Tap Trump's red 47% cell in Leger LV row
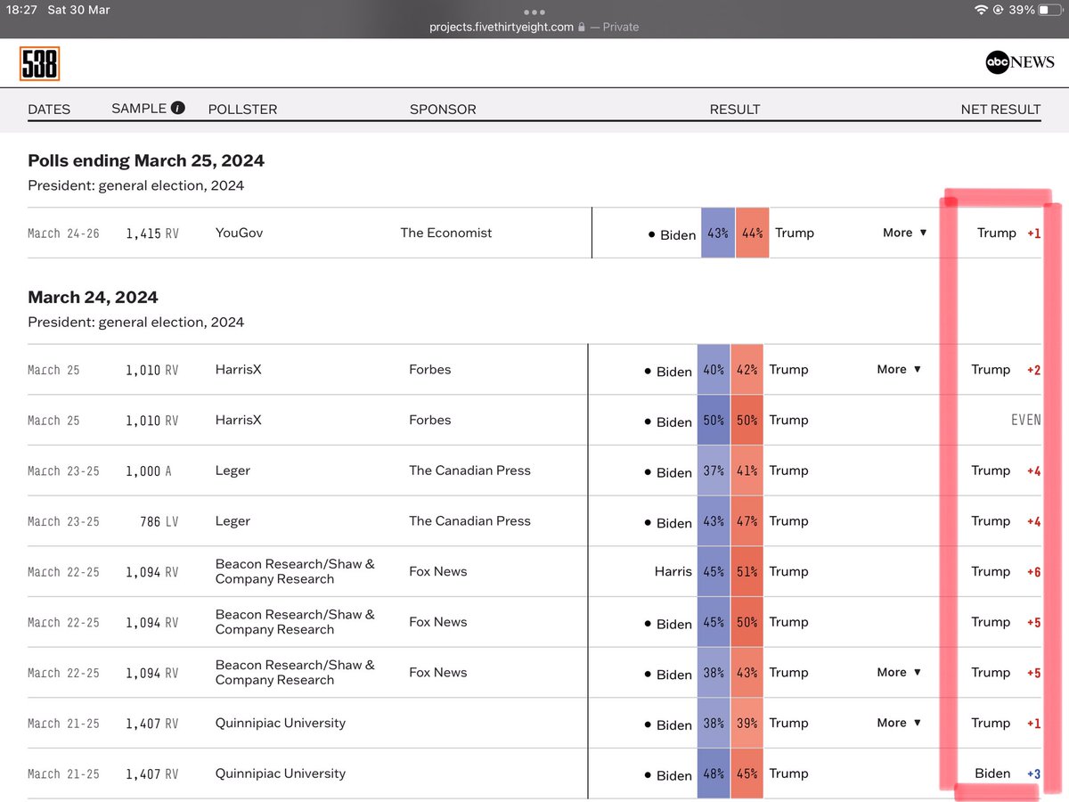1069x802 pixels. point(747,520)
